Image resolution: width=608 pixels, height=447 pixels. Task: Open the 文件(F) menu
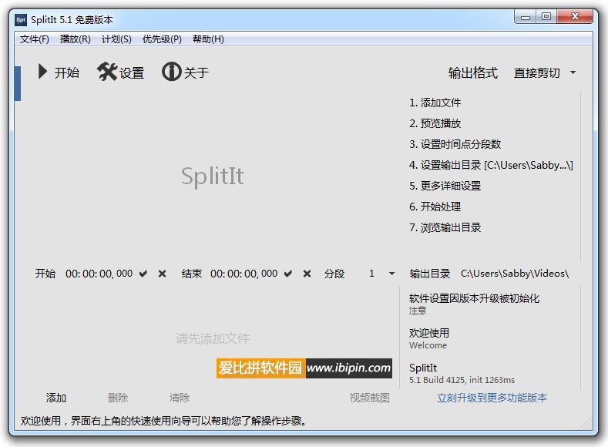(x=35, y=39)
